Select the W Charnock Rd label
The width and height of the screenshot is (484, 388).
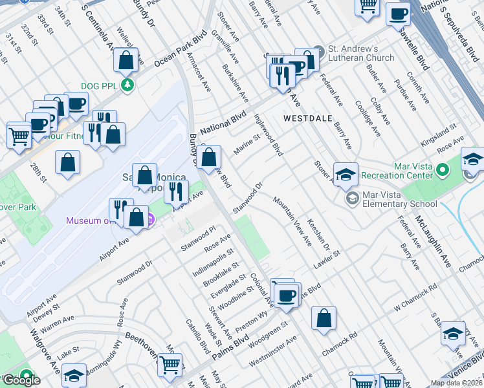(x=415, y=297)
